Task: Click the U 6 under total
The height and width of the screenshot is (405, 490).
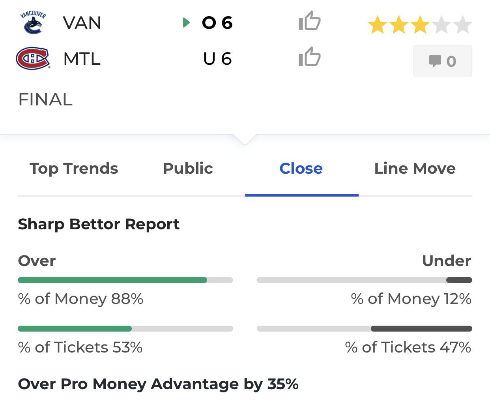Action: pos(217,59)
